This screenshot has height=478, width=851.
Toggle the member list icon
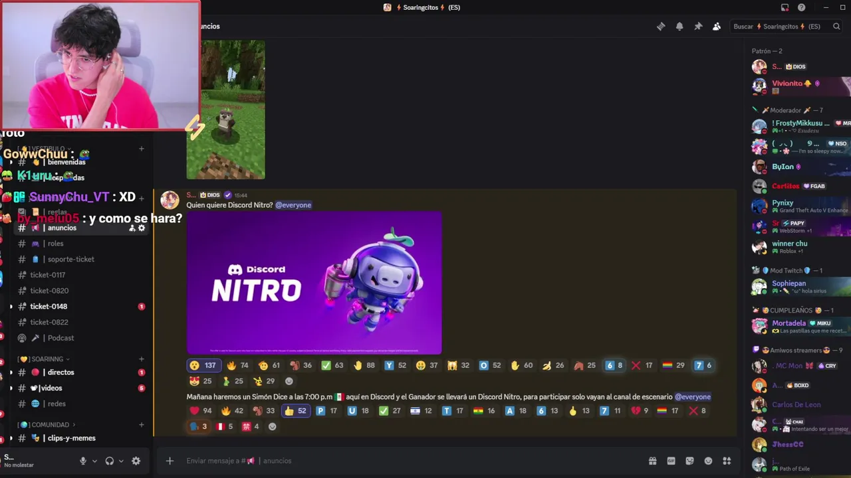click(717, 27)
